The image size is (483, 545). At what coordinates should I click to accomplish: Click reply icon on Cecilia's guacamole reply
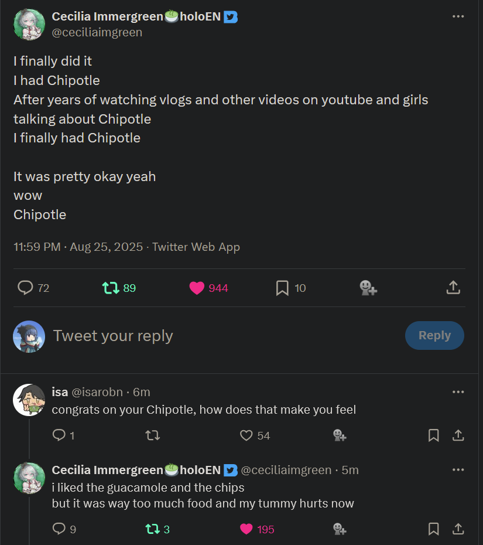(x=59, y=529)
